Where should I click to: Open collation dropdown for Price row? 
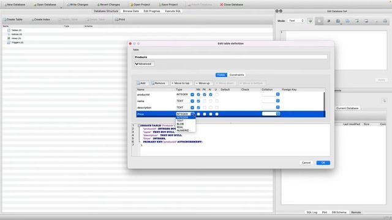point(277,114)
